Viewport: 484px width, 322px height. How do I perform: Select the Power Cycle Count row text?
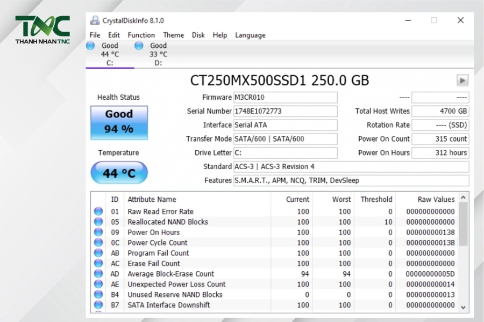[158, 243]
